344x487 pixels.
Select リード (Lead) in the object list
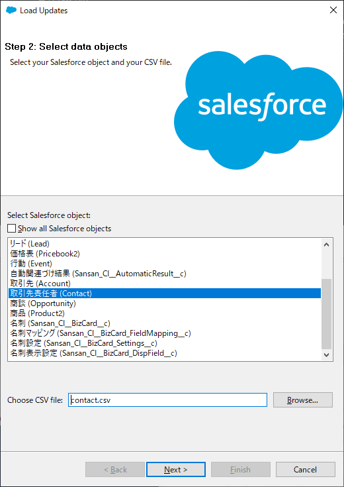(x=165, y=244)
